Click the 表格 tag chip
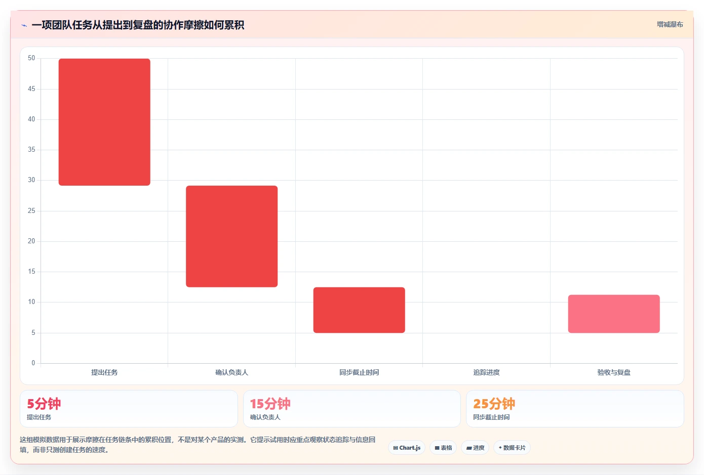The height and width of the screenshot is (475, 704). point(443,448)
